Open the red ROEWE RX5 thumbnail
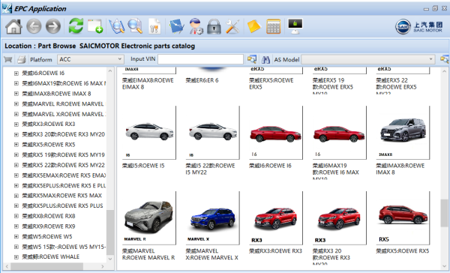Image resolution: width=450 pixels, height=273 pixels. 403,218
